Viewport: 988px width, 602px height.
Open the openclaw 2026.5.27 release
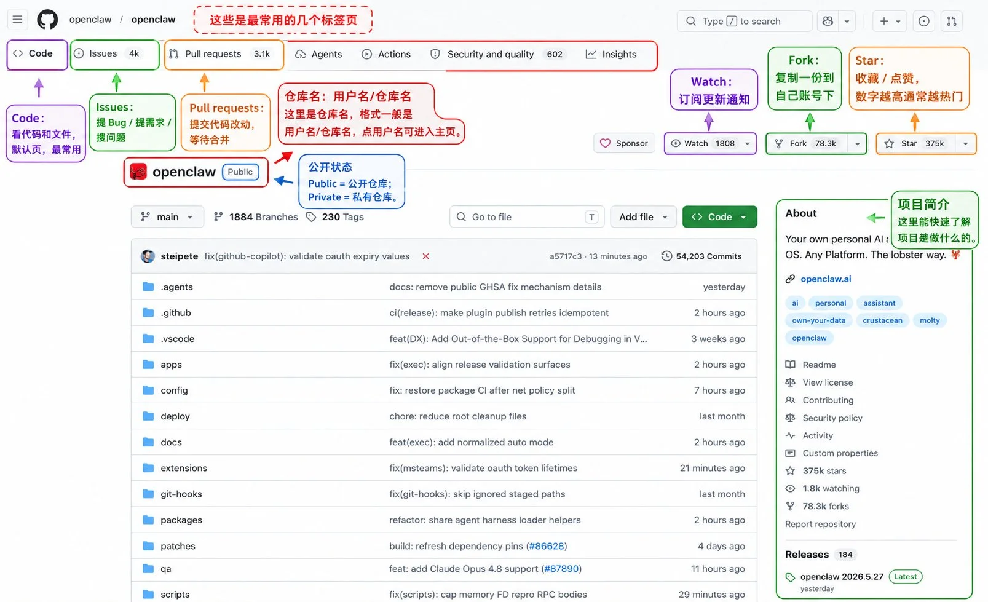(842, 577)
